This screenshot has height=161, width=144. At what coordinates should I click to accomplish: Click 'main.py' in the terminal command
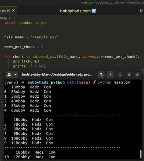pyautogui.click(x=122, y=82)
